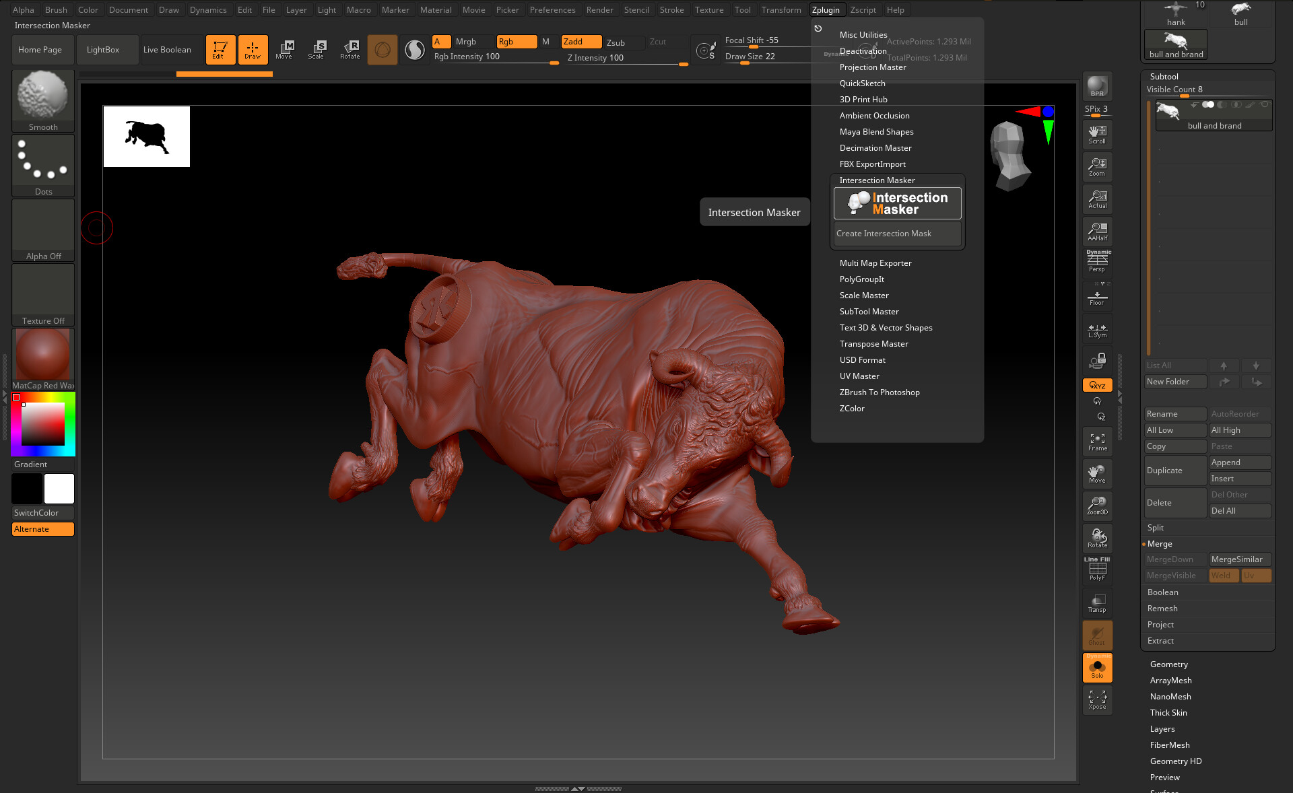
Task: Click the Move view icon
Action: pyautogui.click(x=1097, y=474)
